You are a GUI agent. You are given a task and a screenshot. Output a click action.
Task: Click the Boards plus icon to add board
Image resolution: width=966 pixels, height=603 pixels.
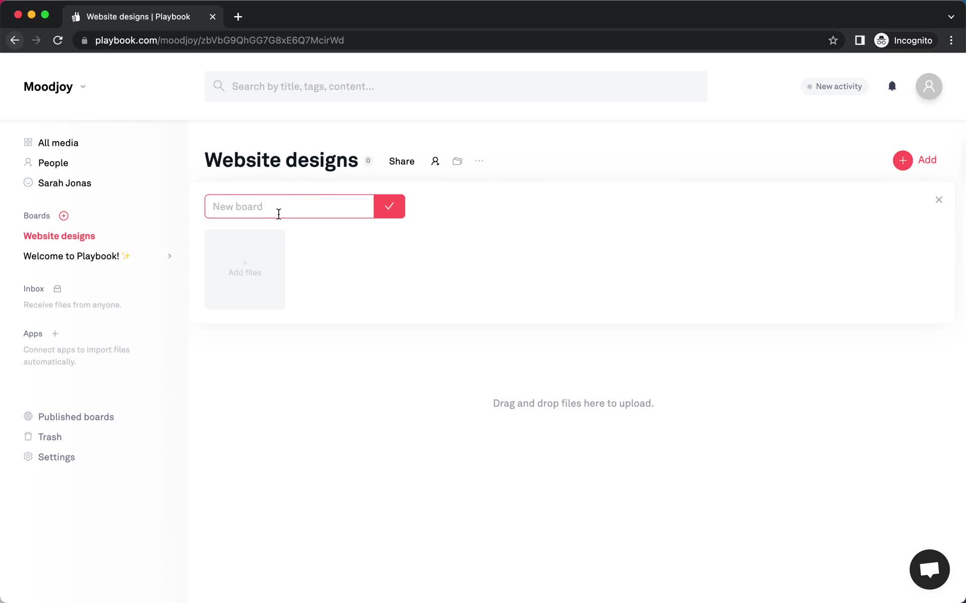tap(63, 216)
